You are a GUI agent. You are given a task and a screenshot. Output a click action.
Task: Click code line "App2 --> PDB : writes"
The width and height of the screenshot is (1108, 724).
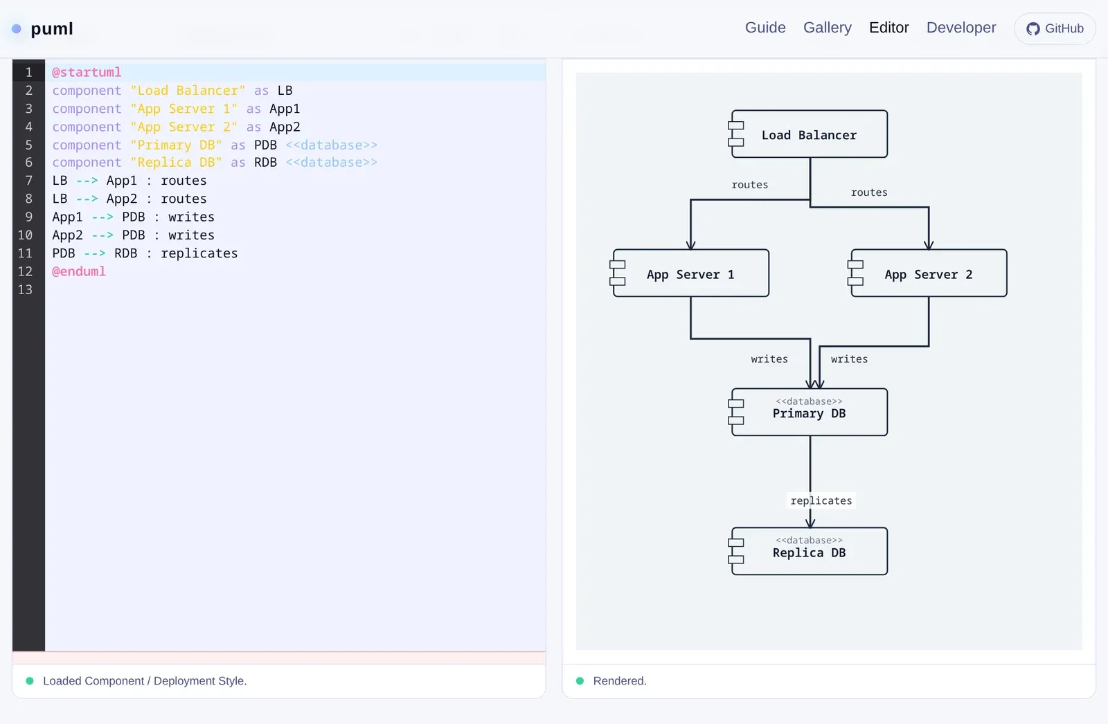click(x=134, y=235)
